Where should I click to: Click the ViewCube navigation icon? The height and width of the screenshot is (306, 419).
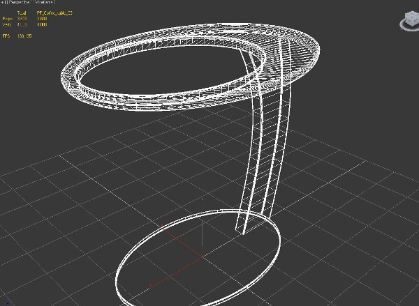pyautogui.click(x=410, y=22)
